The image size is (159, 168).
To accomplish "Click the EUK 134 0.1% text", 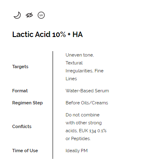I will 93,131.
